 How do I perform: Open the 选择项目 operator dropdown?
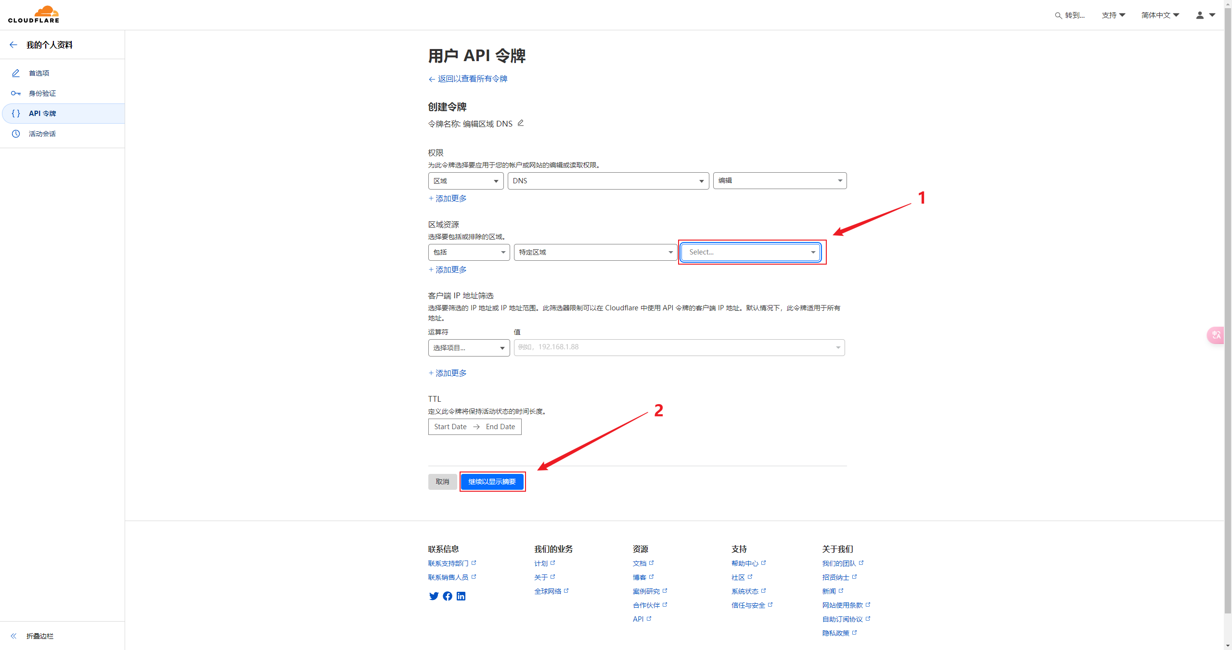469,348
